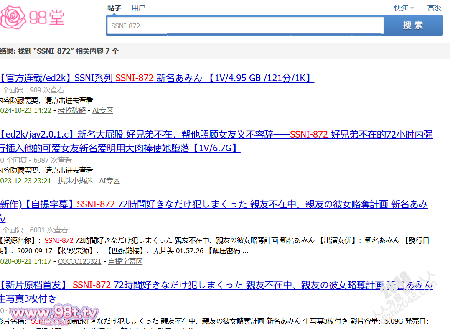Select the 帖子 search tab
This screenshot has width=450, height=329.
click(114, 8)
